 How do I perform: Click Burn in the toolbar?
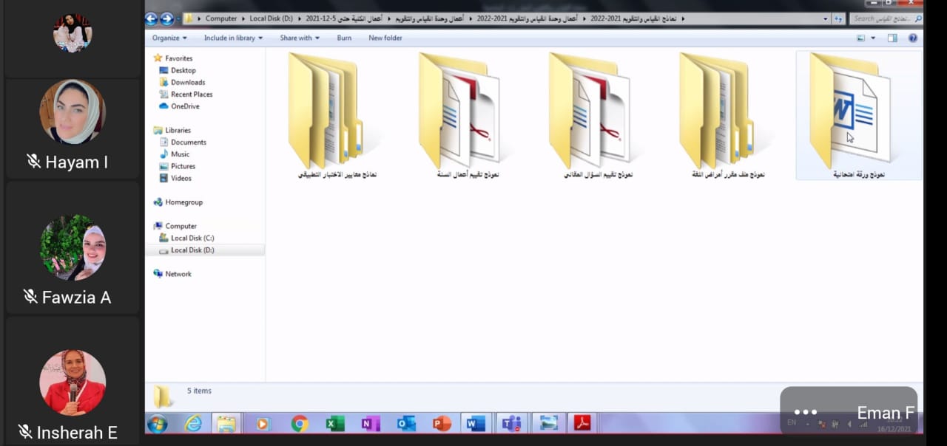[344, 38]
